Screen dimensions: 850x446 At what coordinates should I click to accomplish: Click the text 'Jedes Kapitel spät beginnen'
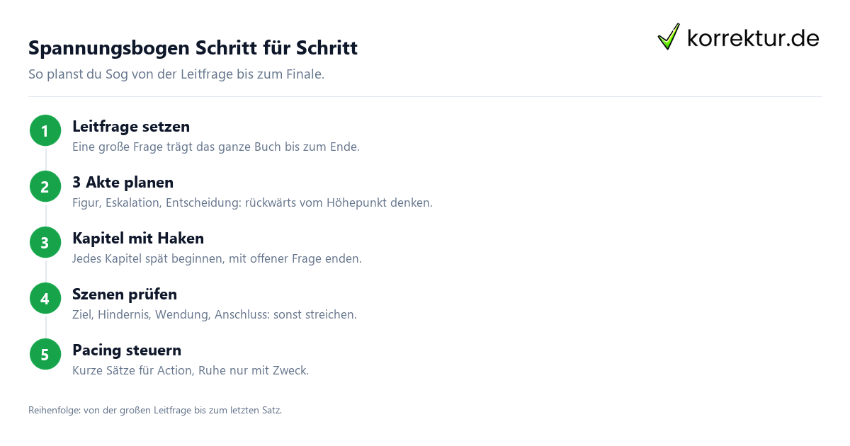click(x=149, y=259)
